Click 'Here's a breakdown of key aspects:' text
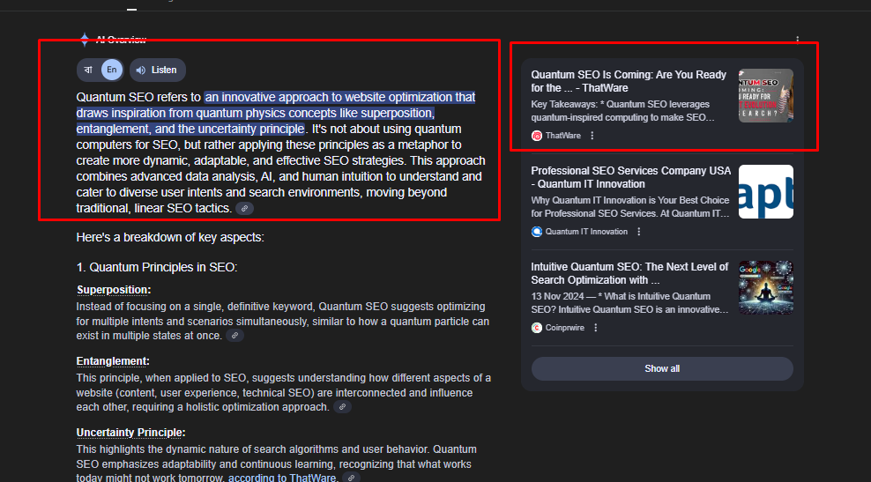 (170, 237)
